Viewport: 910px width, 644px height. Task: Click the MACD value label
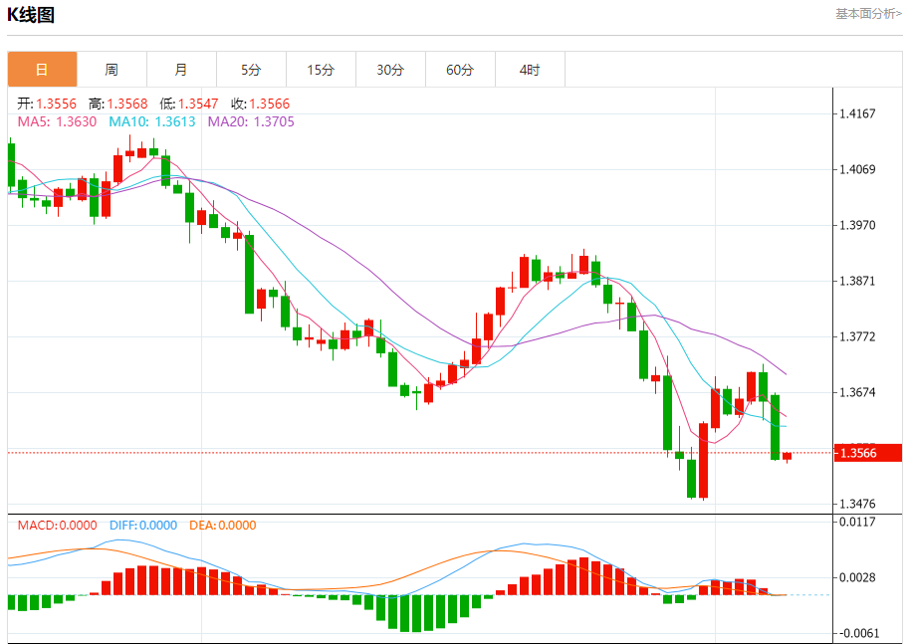pos(56,525)
